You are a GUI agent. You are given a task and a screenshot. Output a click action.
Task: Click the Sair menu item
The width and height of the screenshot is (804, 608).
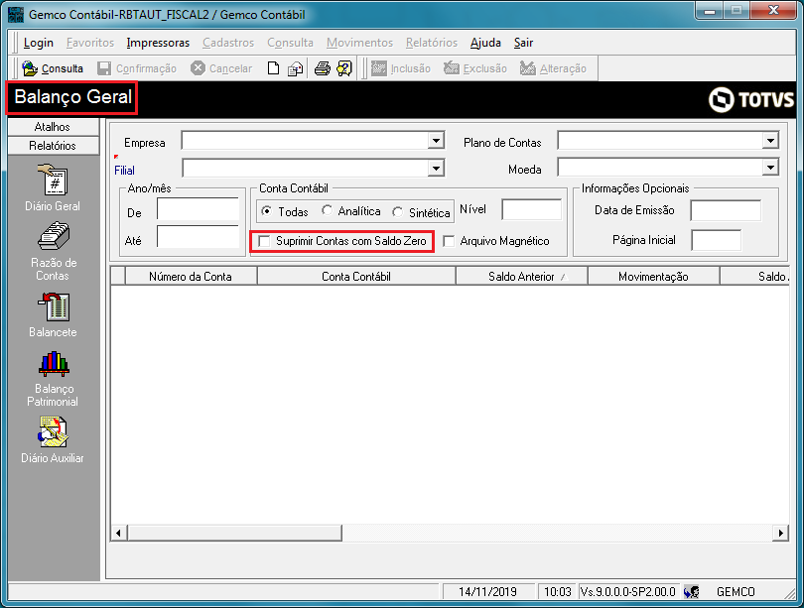[523, 43]
